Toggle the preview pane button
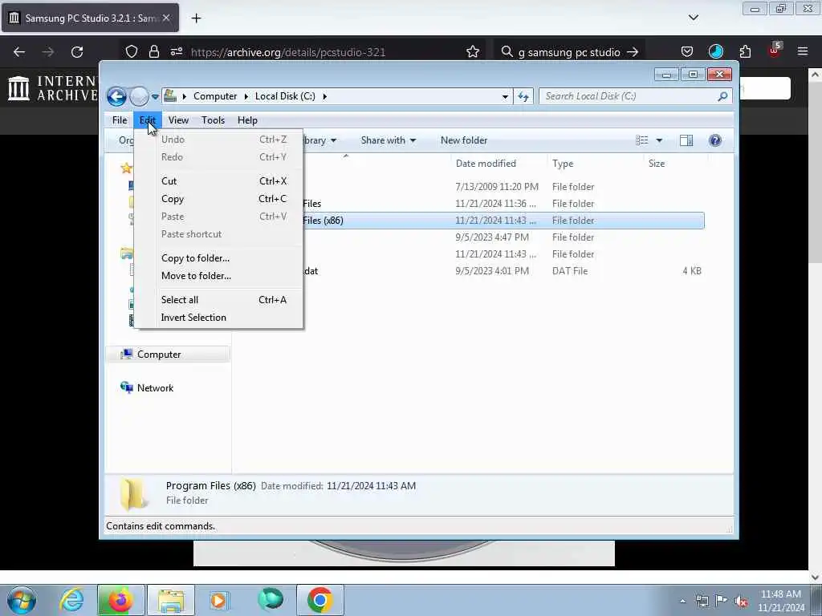The height and width of the screenshot is (616, 822). coord(686,140)
